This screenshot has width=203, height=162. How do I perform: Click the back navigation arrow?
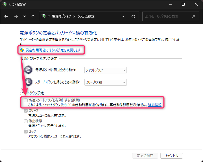[x=6, y=16]
